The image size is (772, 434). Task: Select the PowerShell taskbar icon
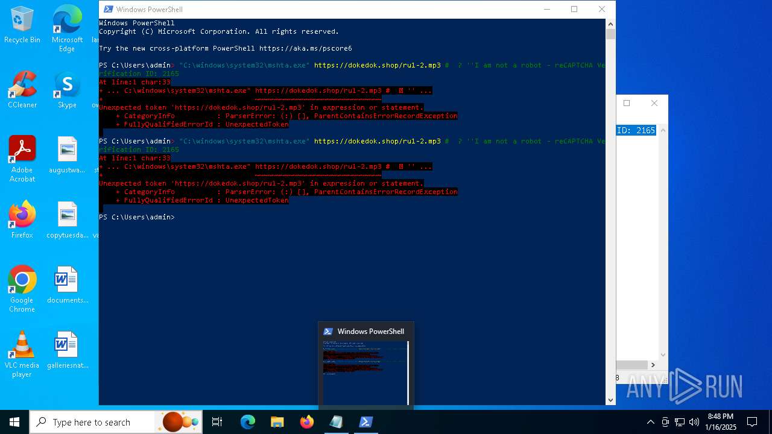coord(365,422)
